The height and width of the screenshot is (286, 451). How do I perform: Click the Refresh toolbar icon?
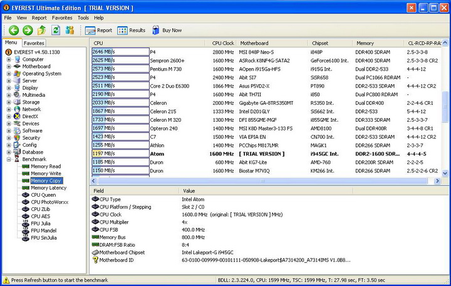click(x=56, y=30)
